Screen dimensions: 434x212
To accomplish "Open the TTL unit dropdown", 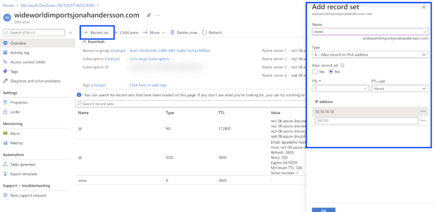I will click(x=400, y=89).
